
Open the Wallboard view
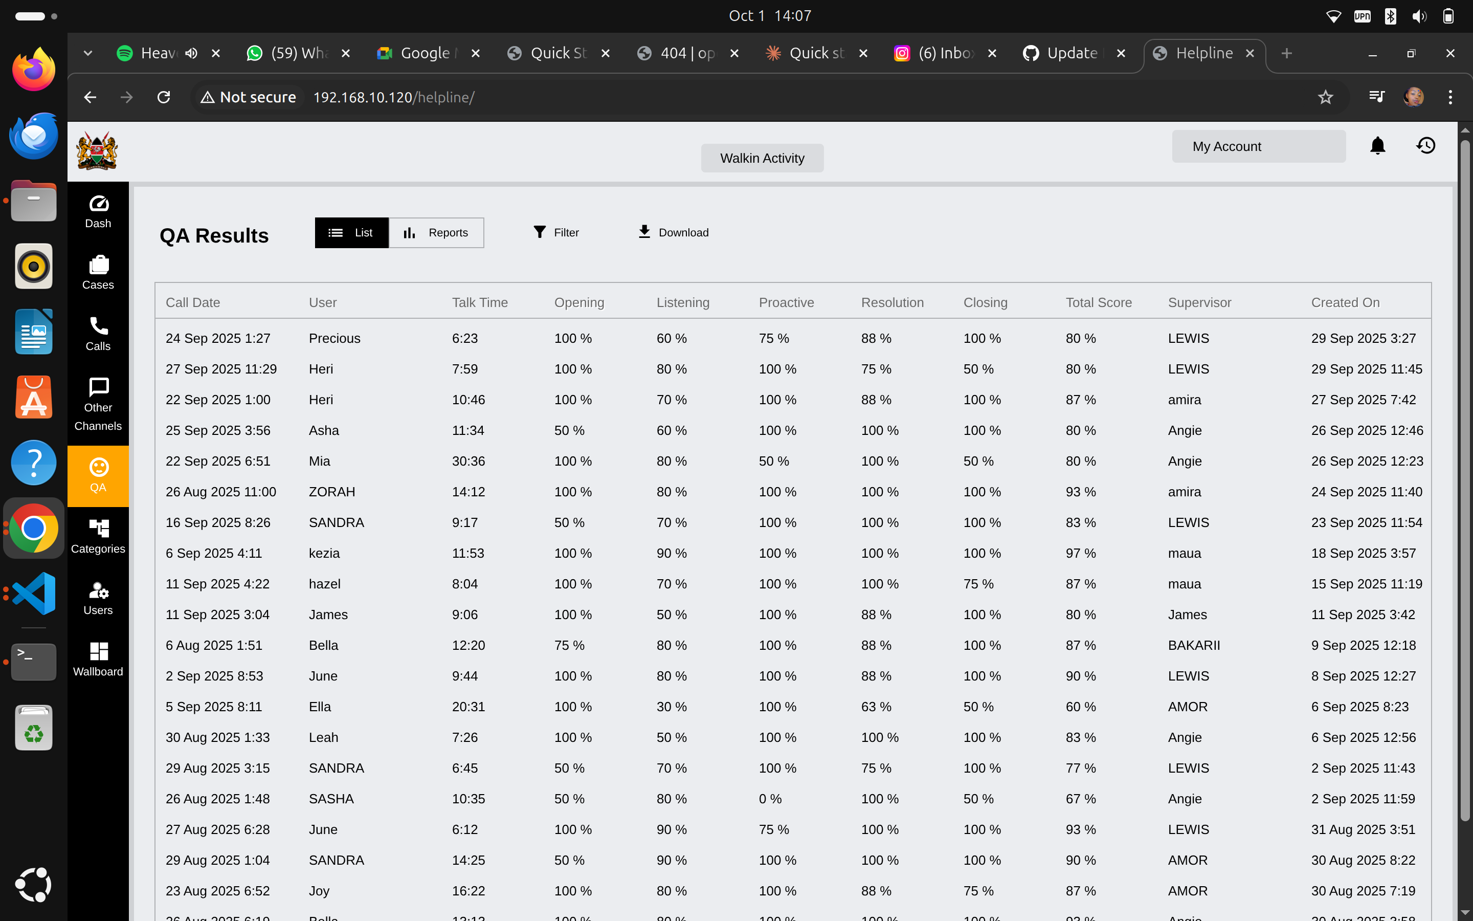click(x=97, y=659)
